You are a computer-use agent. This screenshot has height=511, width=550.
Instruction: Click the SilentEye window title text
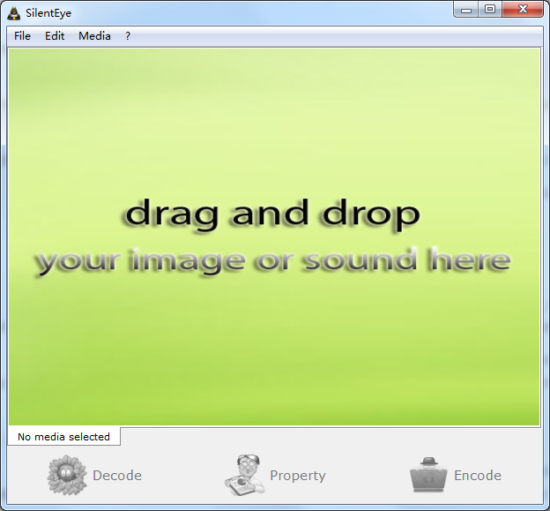pyautogui.click(x=48, y=12)
